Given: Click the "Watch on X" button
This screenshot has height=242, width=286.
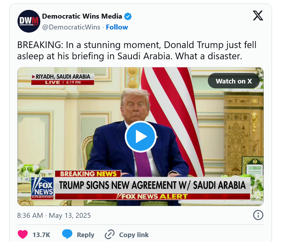Looking at the screenshot, I should pos(233,81).
